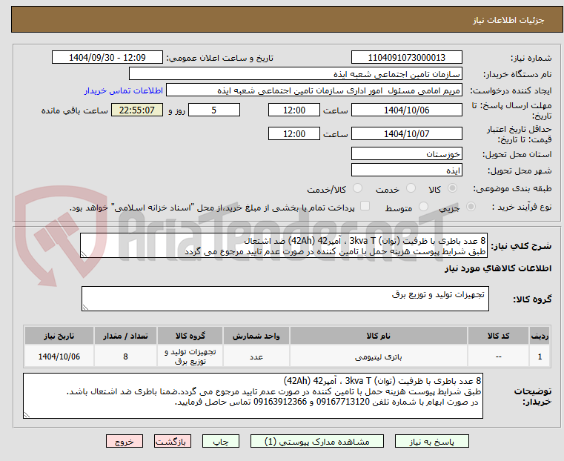
Task: Click the نام کالا column header
Action: tap(379, 336)
